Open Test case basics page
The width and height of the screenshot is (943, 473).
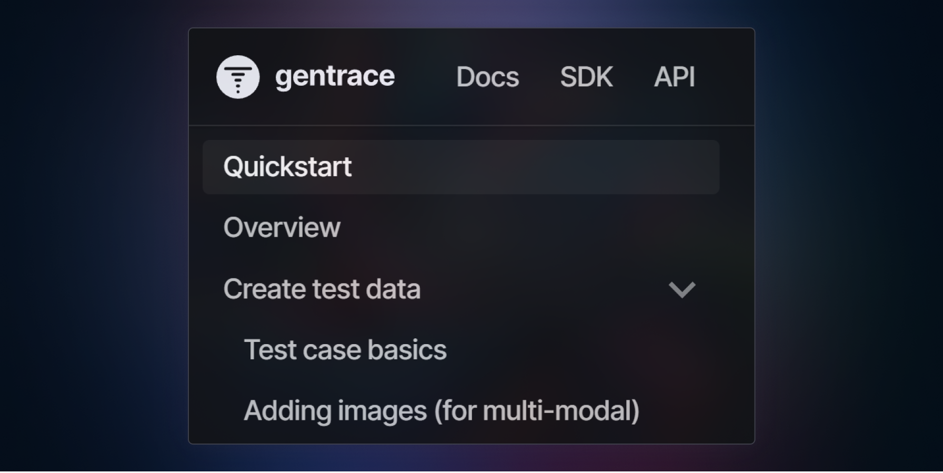[345, 350]
